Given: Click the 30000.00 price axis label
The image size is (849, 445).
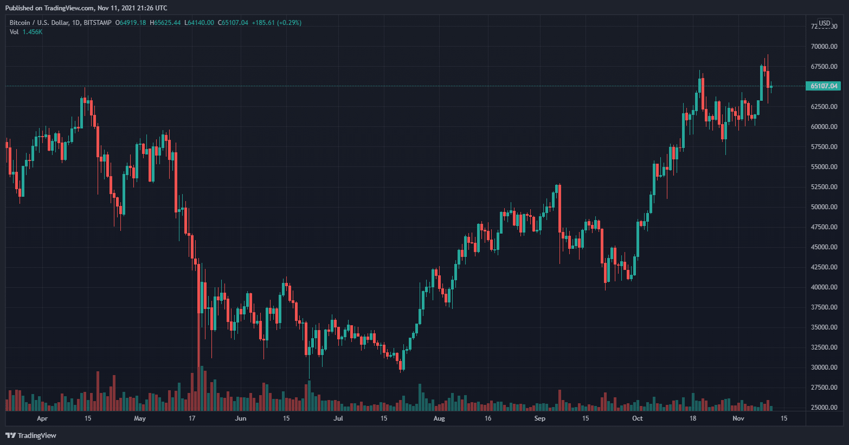Looking at the screenshot, I should pyautogui.click(x=824, y=367).
